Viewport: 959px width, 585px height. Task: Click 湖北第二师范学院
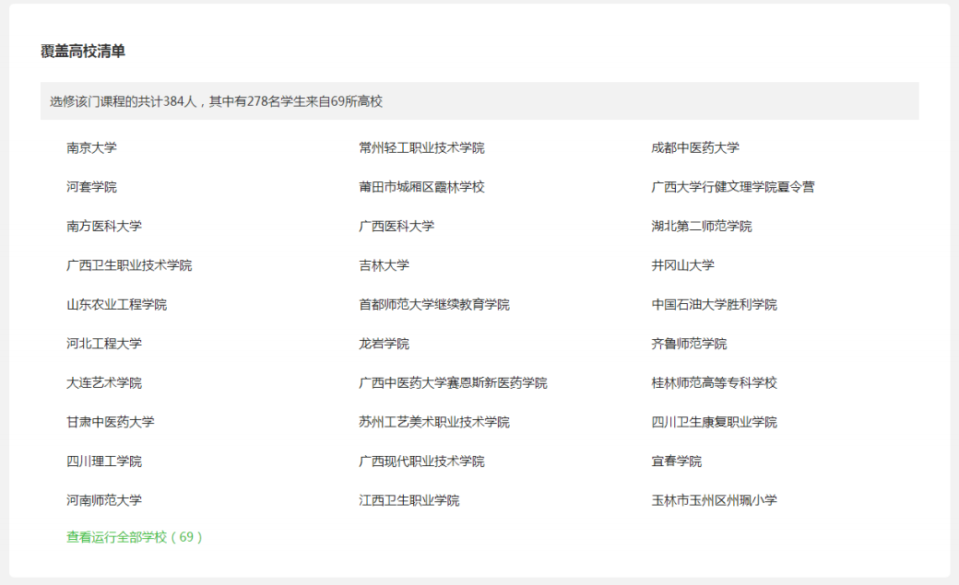click(x=702, y=227)
